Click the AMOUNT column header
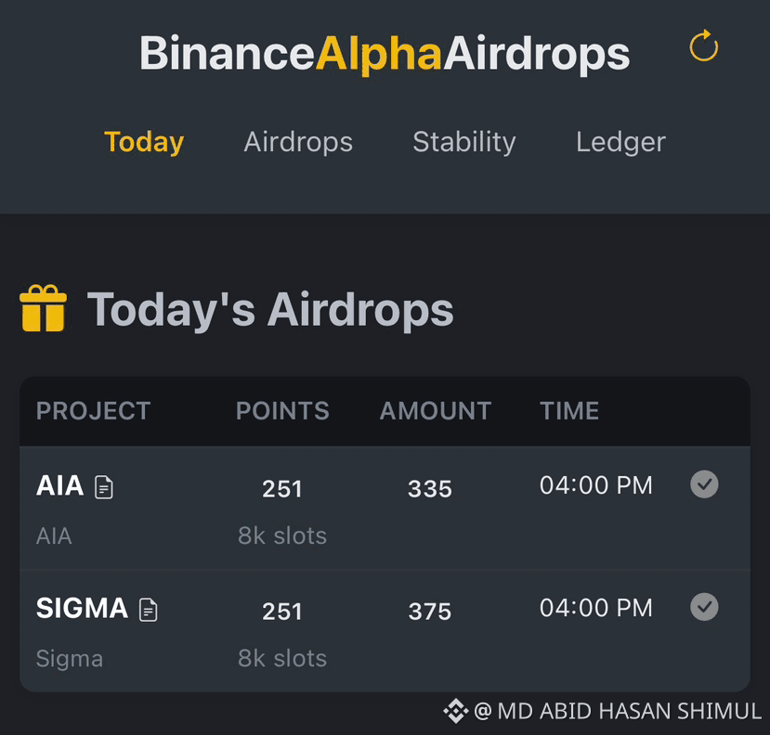 pos(436,411)
